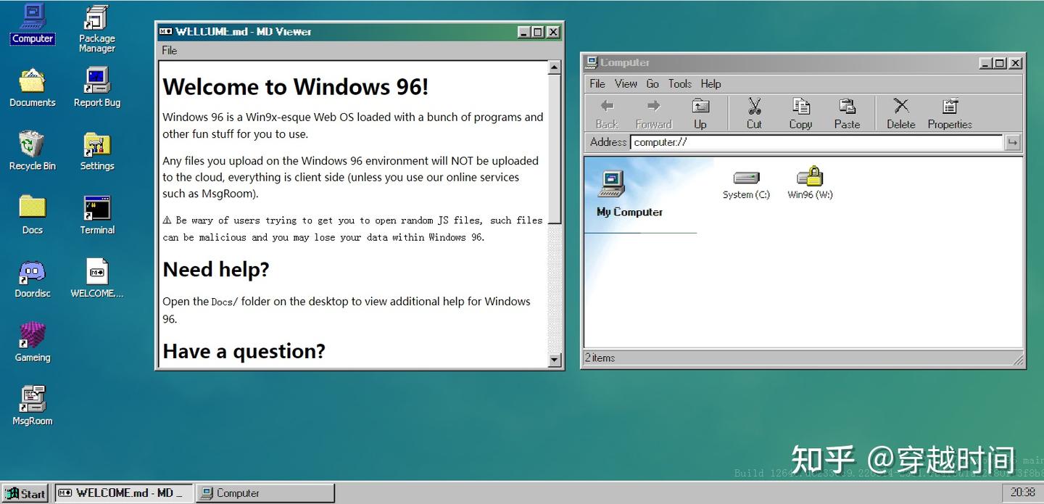Screen dimensions: 1044x504
Task: Click the address bar go arrow button
Action: (x=1012, y=142)
